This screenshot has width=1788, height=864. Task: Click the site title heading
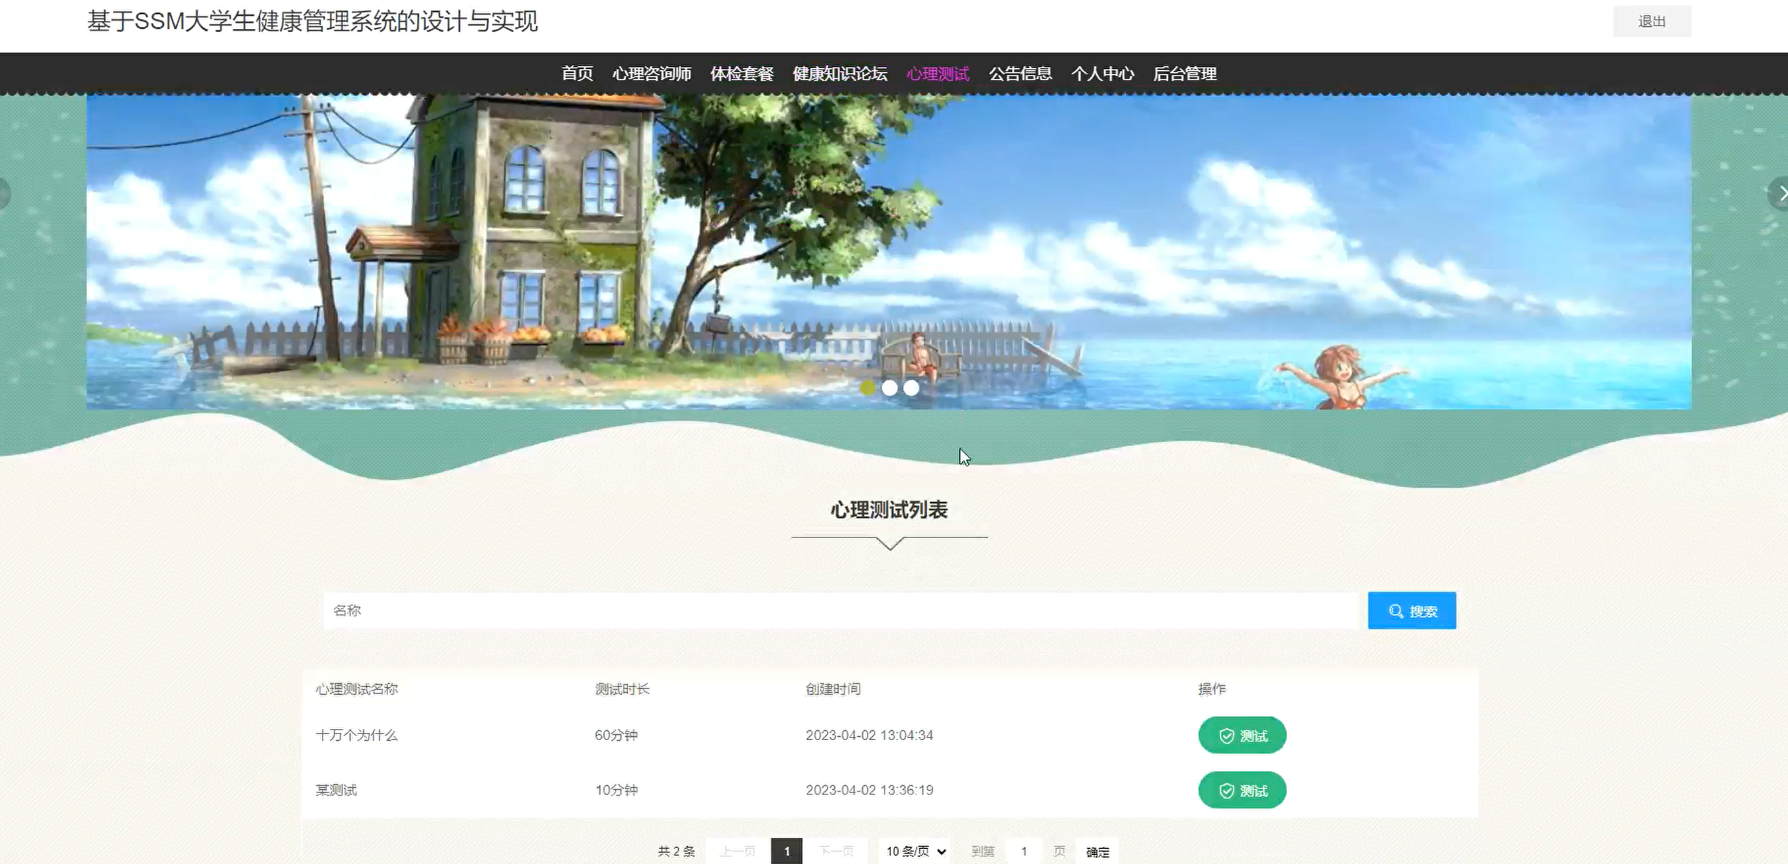point(312,22)
